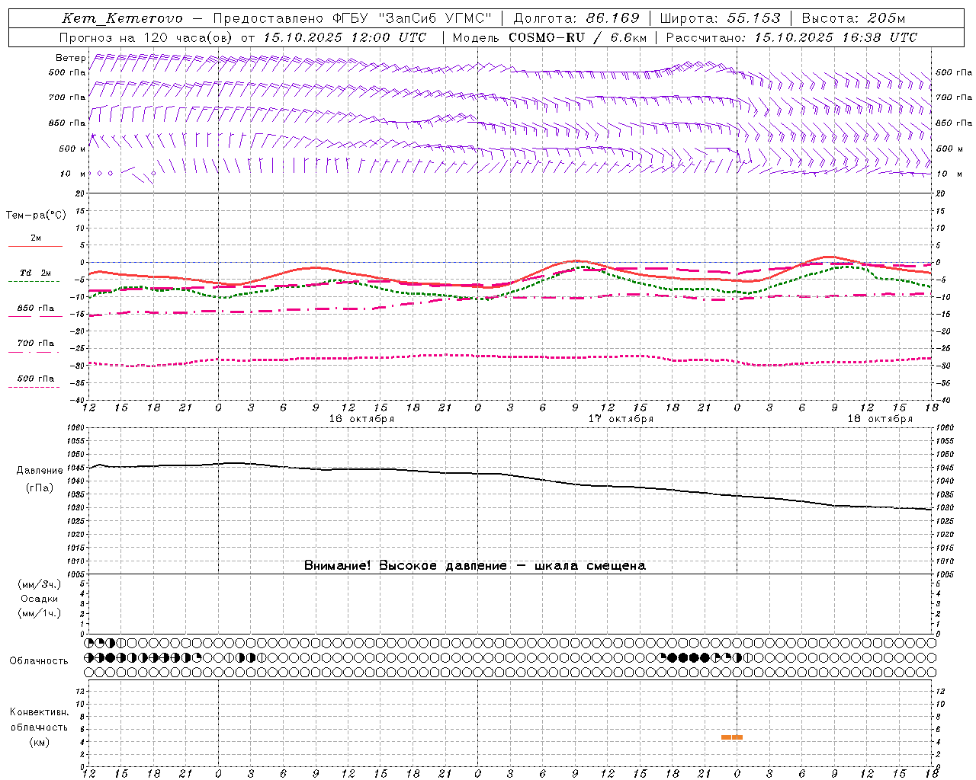Viewport: 976px width, 780px height.
Task: Select the model label COSMO-RU / 6.6км
Action: (x=578, y=37)
